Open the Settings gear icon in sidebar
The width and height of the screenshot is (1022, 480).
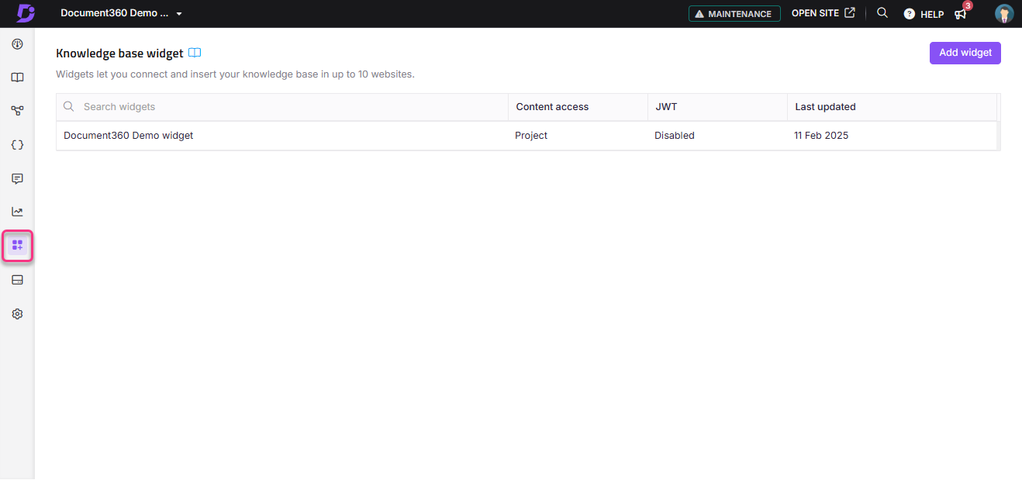point(17,314)
